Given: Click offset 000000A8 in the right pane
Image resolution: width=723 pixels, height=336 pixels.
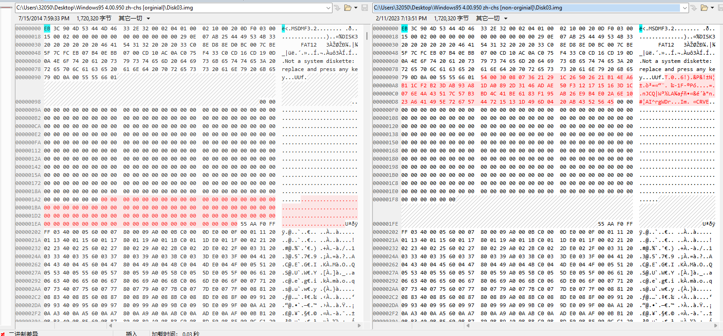Looking at the screenshot, I should click(x=386, y=85).
